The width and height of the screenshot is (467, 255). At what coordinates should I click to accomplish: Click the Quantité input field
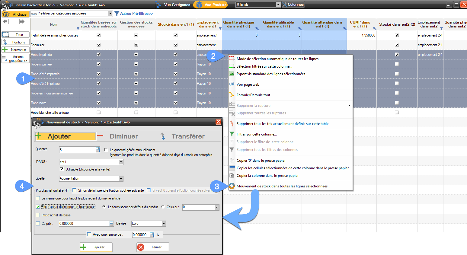77,150
